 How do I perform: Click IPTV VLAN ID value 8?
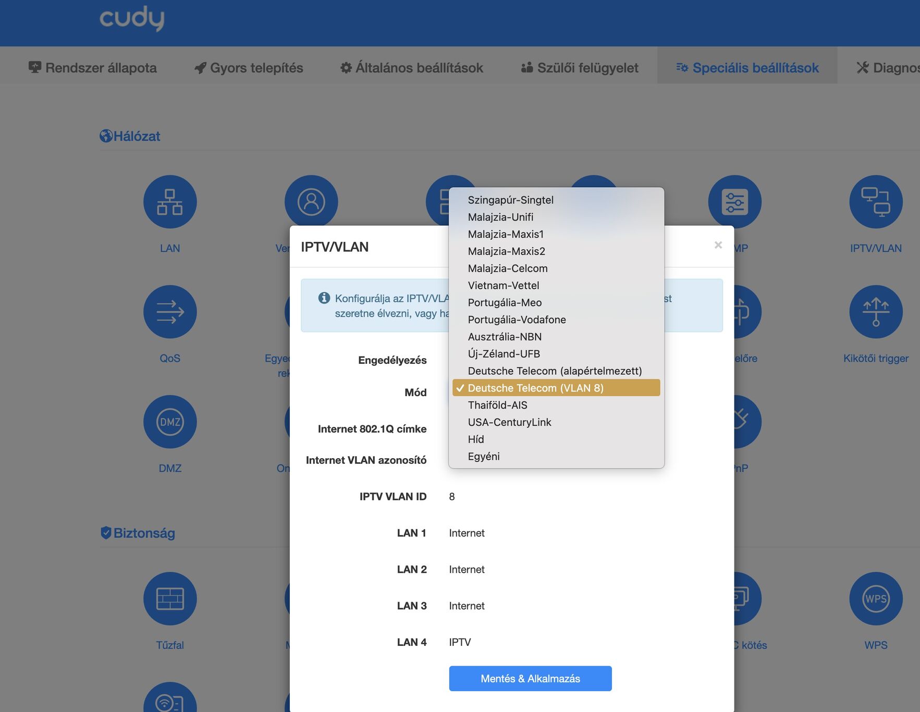click(452, 497)
